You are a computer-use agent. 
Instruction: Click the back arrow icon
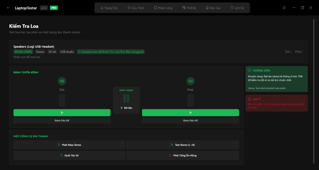tap(8, 8)
